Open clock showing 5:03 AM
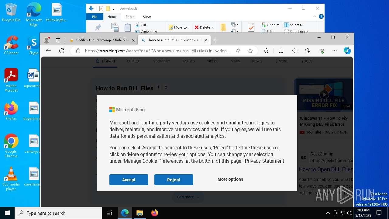The width and height of the screenshot is (389, 219). (x=363, y=213)
